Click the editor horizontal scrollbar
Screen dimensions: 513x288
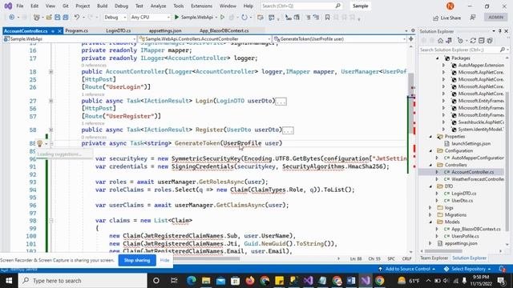pyautogui.click(x=206, y=258)
